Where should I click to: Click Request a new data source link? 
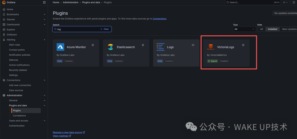[67, 132]
